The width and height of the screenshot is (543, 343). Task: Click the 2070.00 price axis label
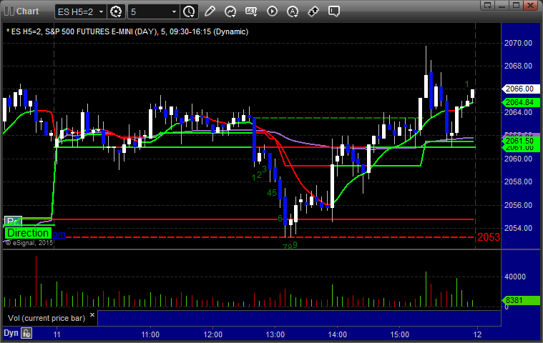click(x=518, y=43)
